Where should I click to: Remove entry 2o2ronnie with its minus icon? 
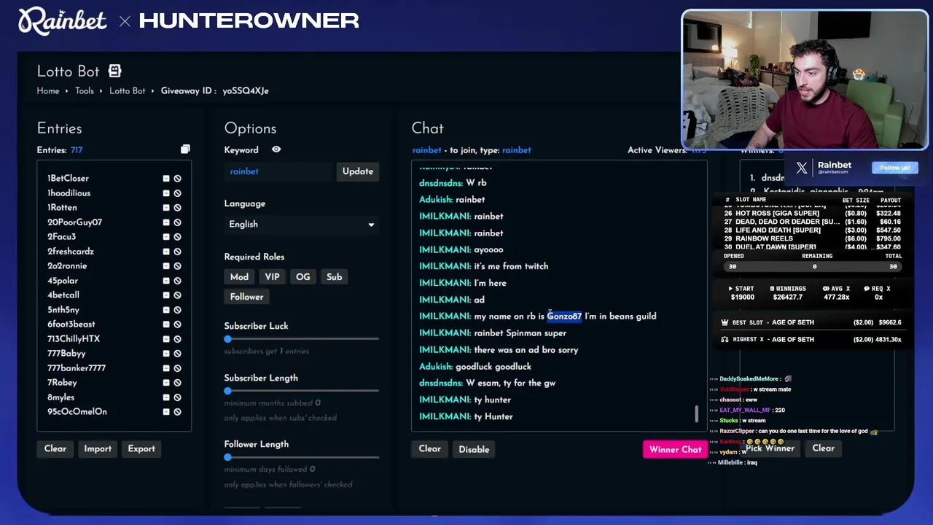pos(166,266)
